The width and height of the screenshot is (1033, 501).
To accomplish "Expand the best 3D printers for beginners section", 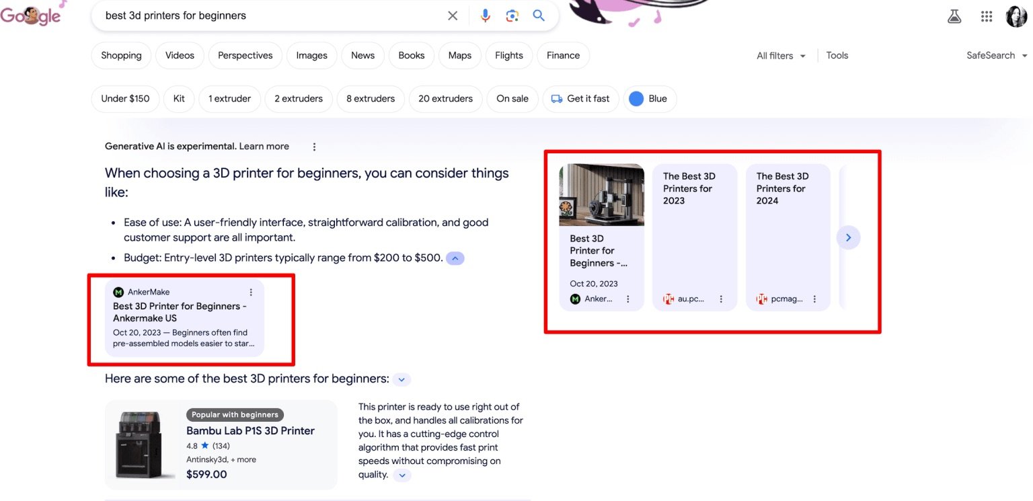I will click(x=401, y=379).
